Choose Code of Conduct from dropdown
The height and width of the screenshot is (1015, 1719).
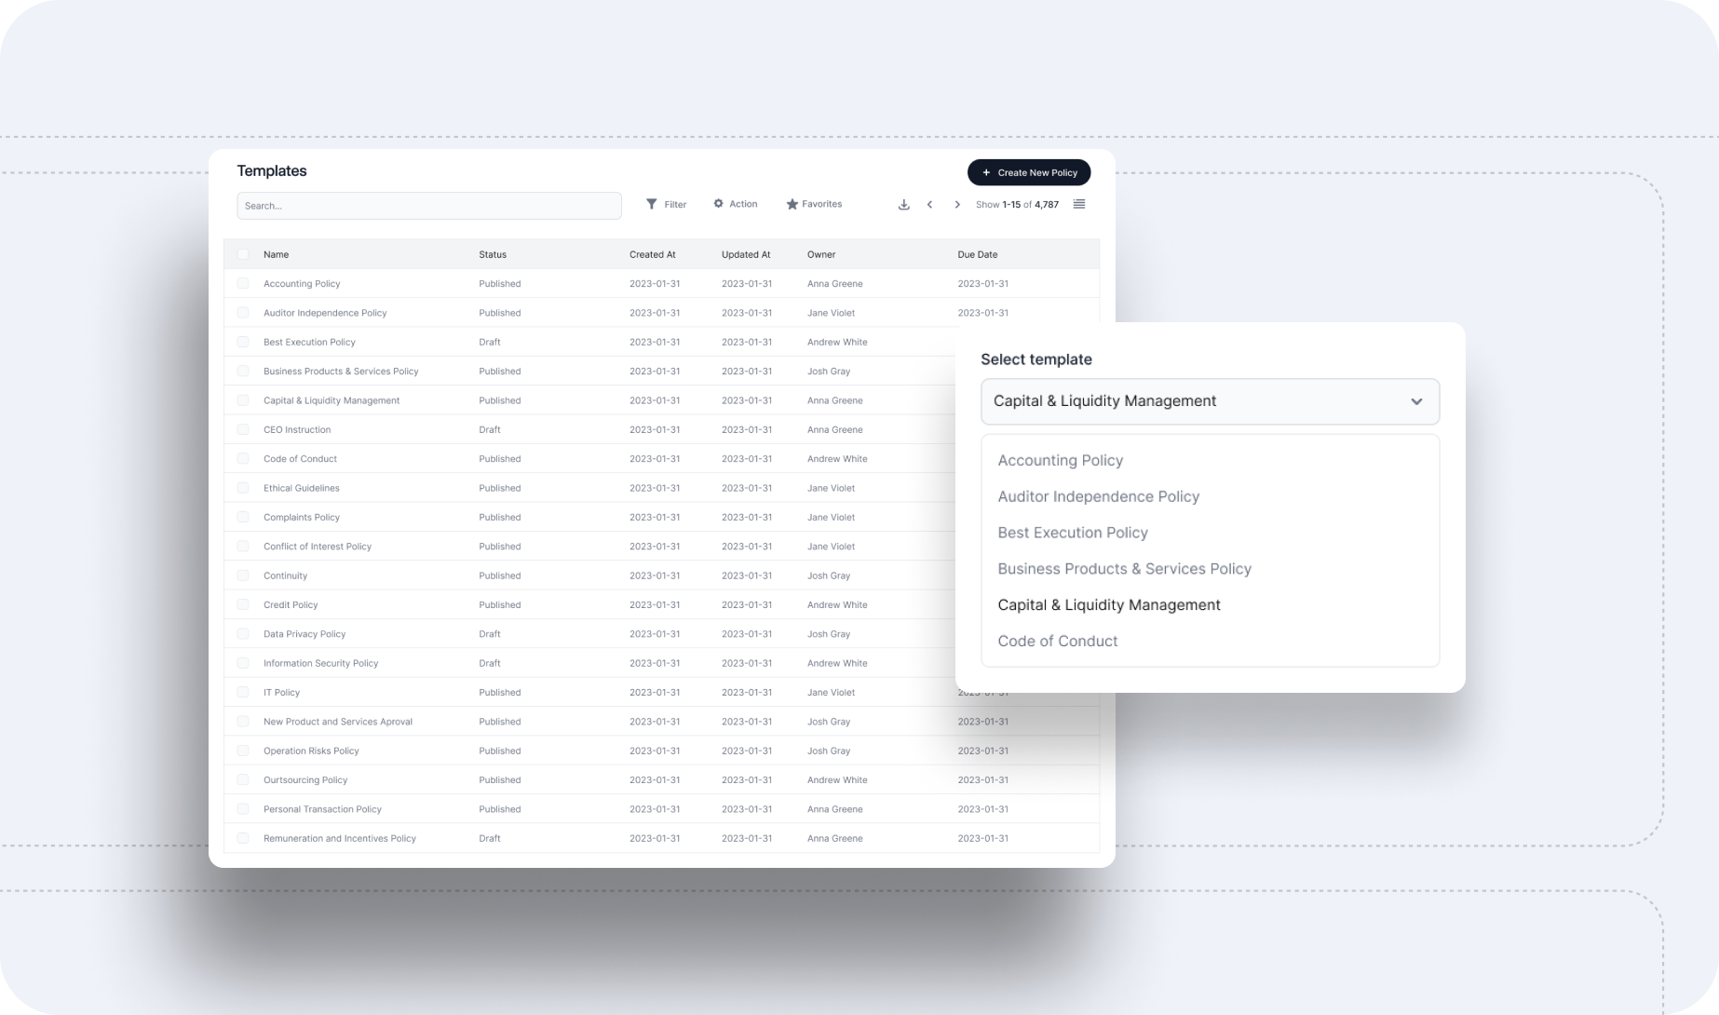(1058, 641)
